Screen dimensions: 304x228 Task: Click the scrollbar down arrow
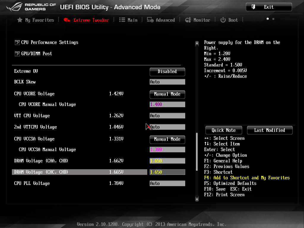[x=197, y=199]
